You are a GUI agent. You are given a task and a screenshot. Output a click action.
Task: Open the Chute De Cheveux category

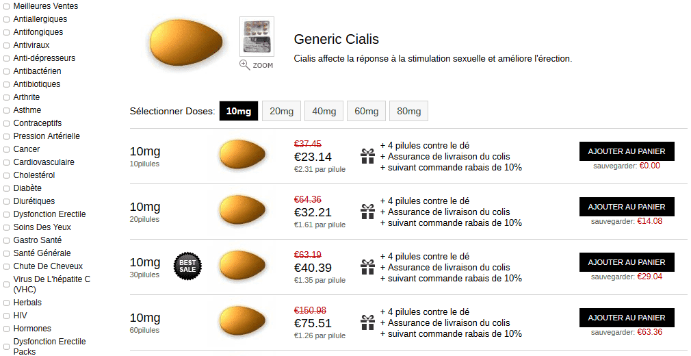[48, 266]
